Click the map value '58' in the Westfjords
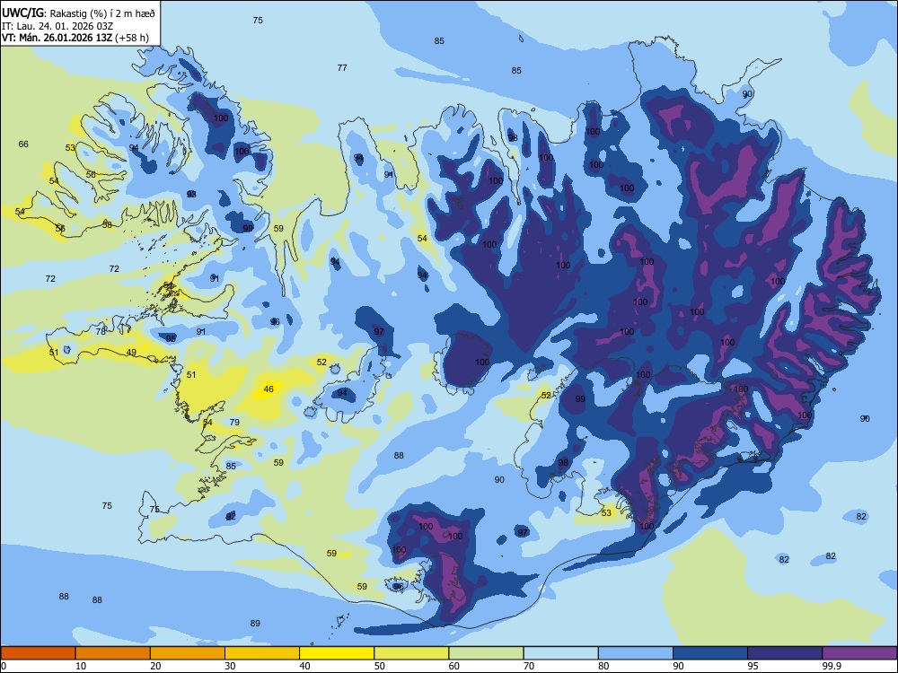Viewport: 898px width, 673px height. [107, 225]
